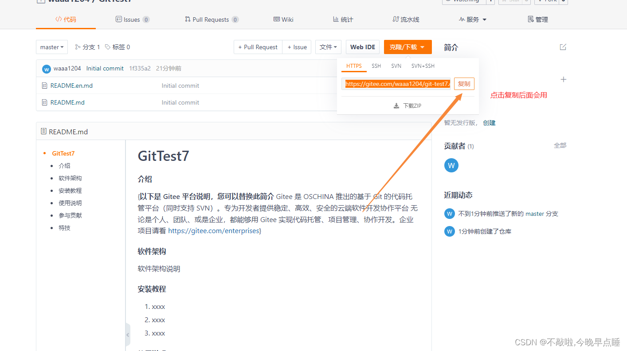Jump to 参与贡献 in README outline
The width and height of the screenshot is (627, 351).
click(x=70, y=215)
